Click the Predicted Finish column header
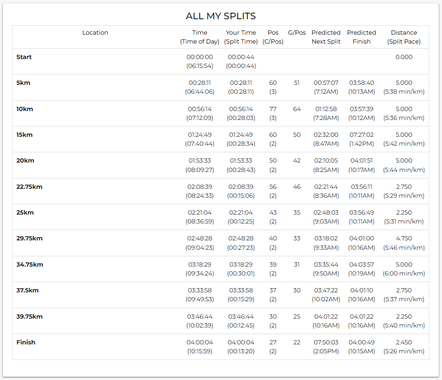The height and width of the screenshot is (380, 442). click(x=361, y=37)
